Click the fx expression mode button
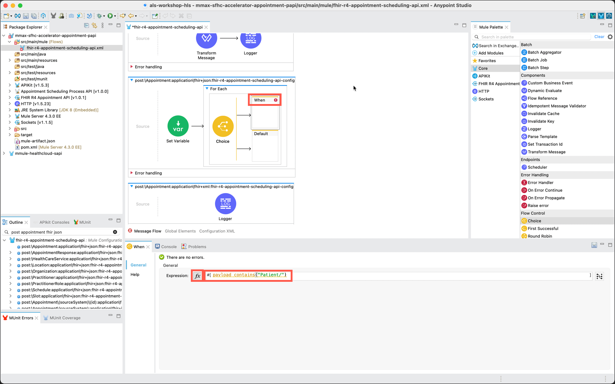 [197, 276]
